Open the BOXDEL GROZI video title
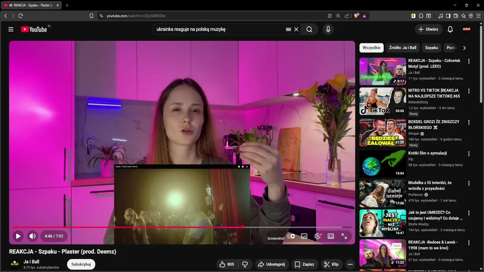The width and height of the screenshot is (484, 272). 434,125
